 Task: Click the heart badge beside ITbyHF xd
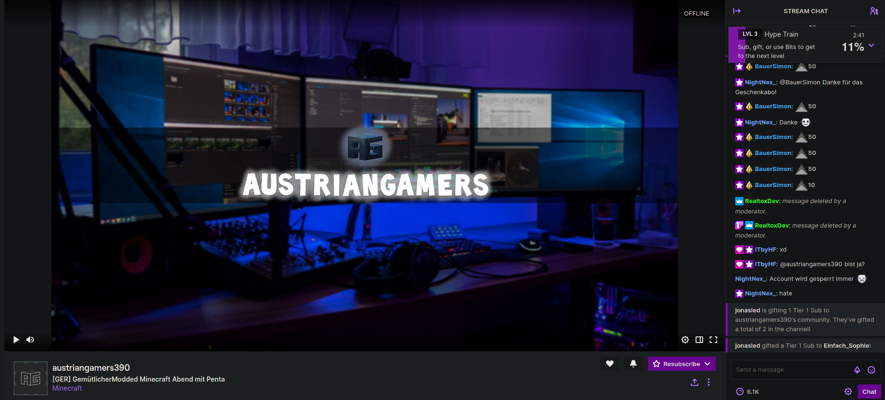click(x=739, y=250)
